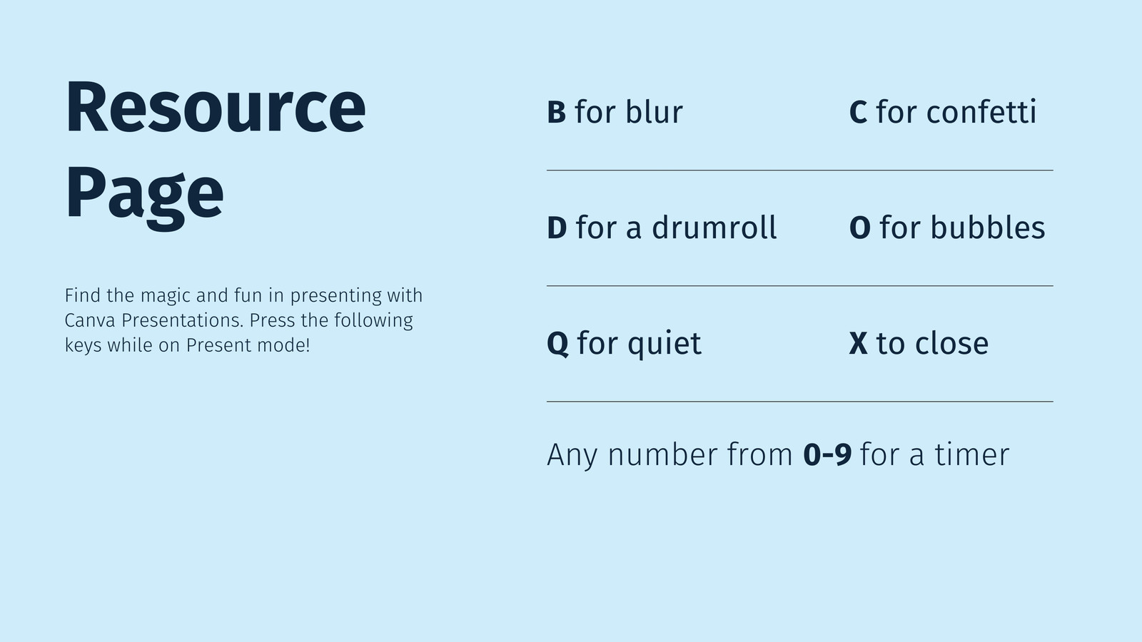The image size is (1142, 642).
Task: Click the bold letter D
Action: coord(557,228)
